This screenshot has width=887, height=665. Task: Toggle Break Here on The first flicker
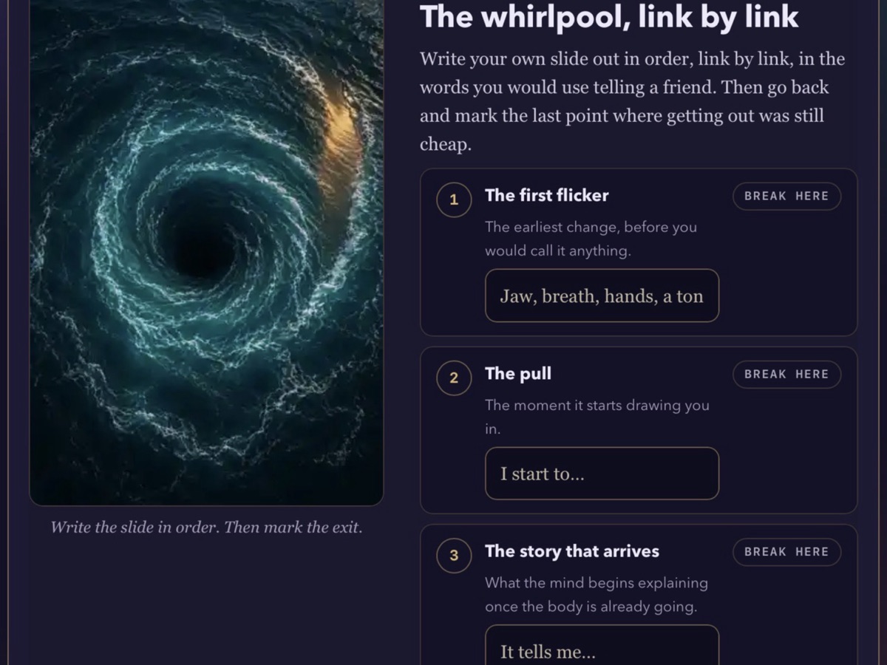pyautogui.click(x=786, y=196)
